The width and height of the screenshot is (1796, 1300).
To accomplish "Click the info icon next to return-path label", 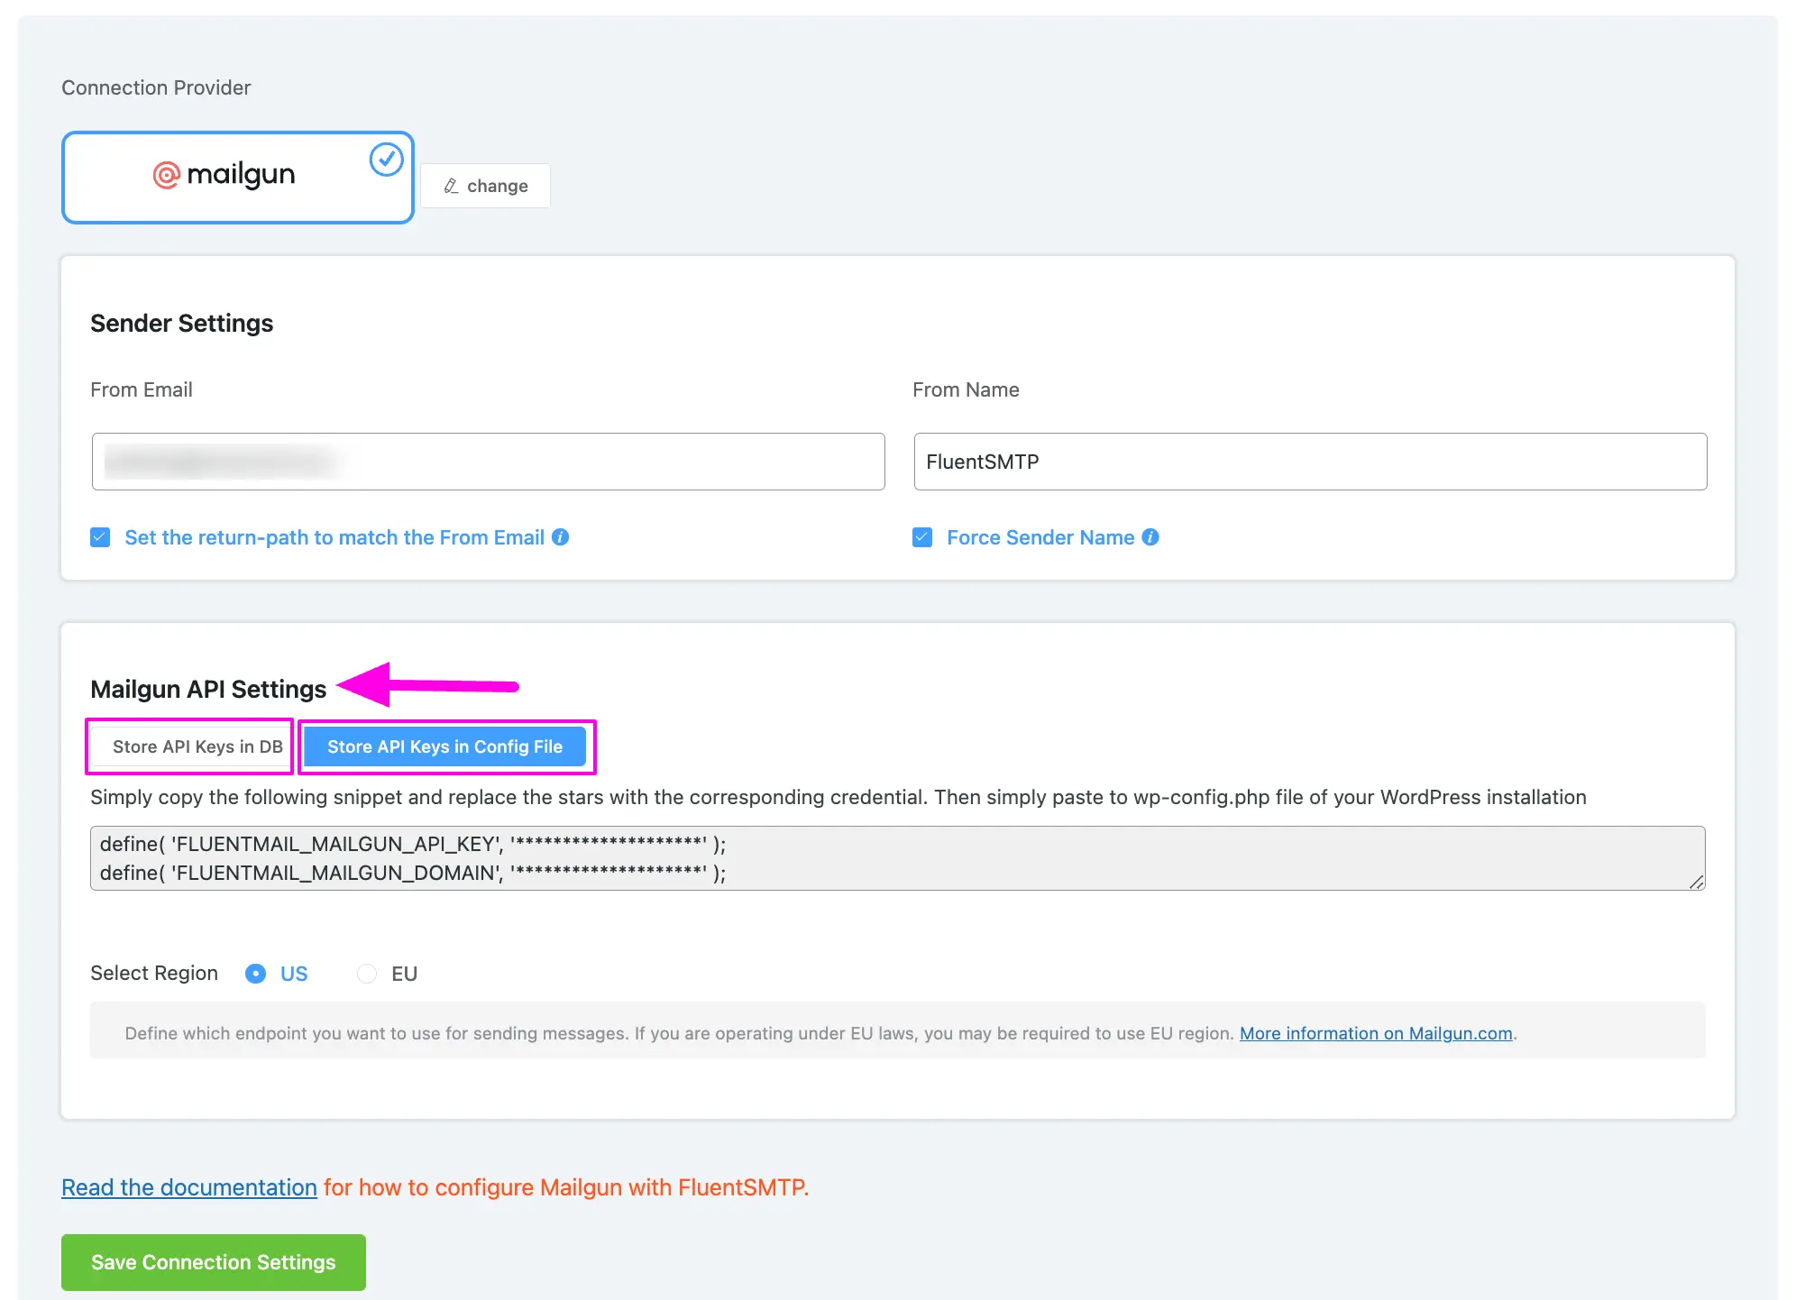I will click(560, 537).
